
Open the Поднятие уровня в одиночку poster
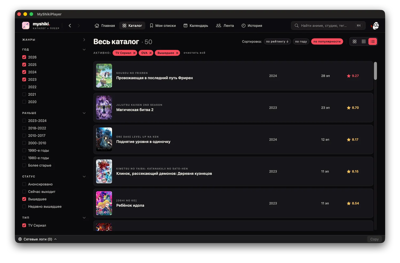tap(104, 139)
